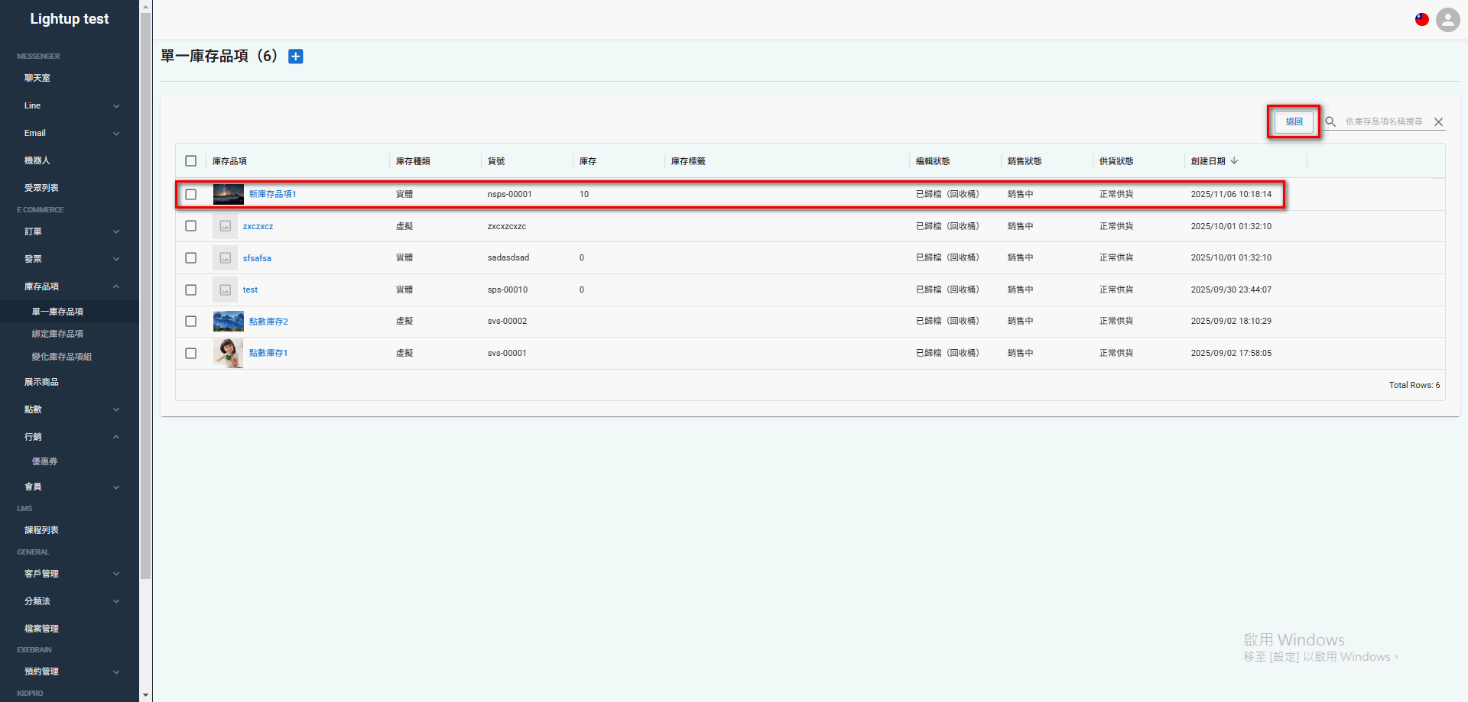This screenshot has width=1468, height=702.
Task: Open the zxczxcz item link
Action: click(258, 226)
